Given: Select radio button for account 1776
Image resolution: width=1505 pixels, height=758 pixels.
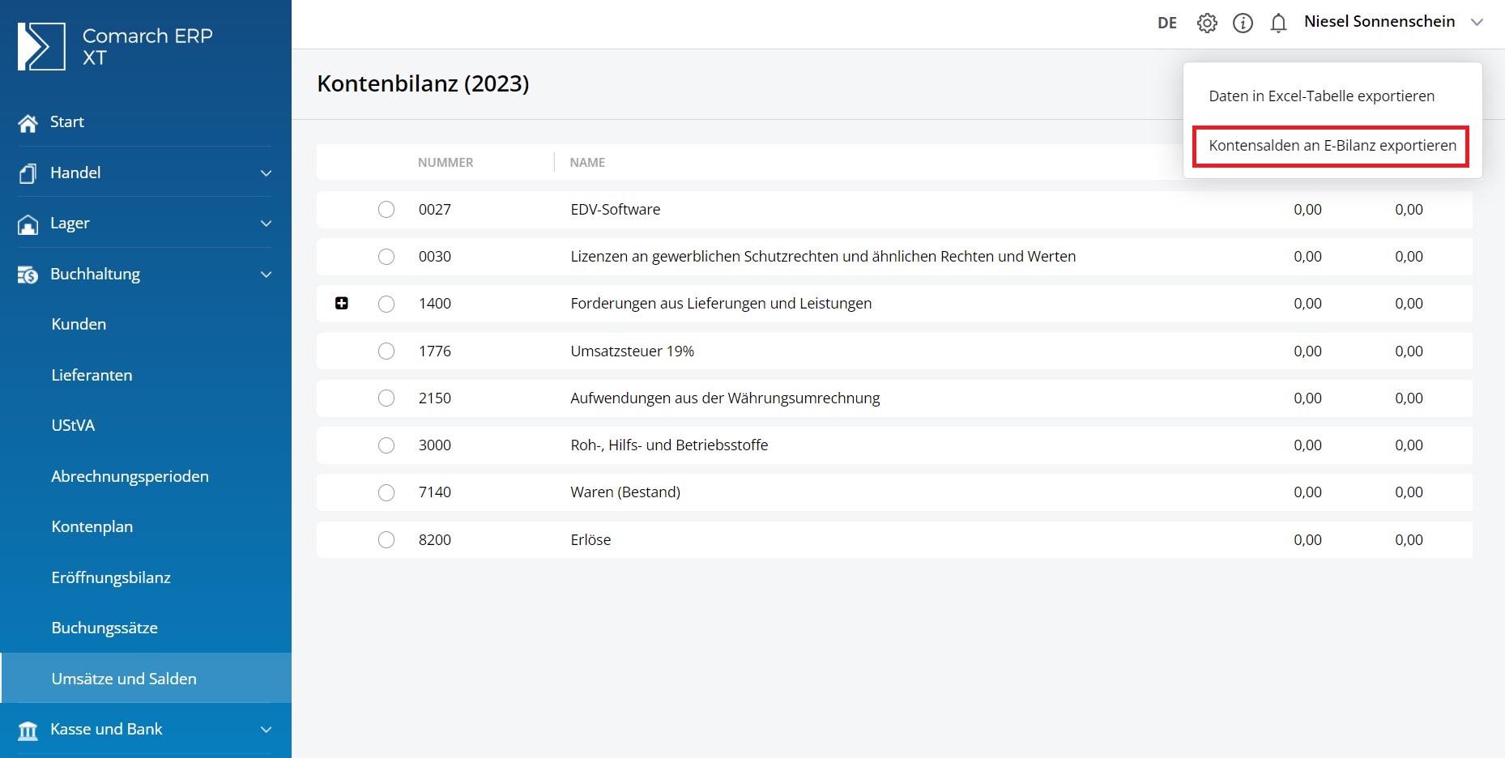Looking at the screenshot, I should click(386, 351).
